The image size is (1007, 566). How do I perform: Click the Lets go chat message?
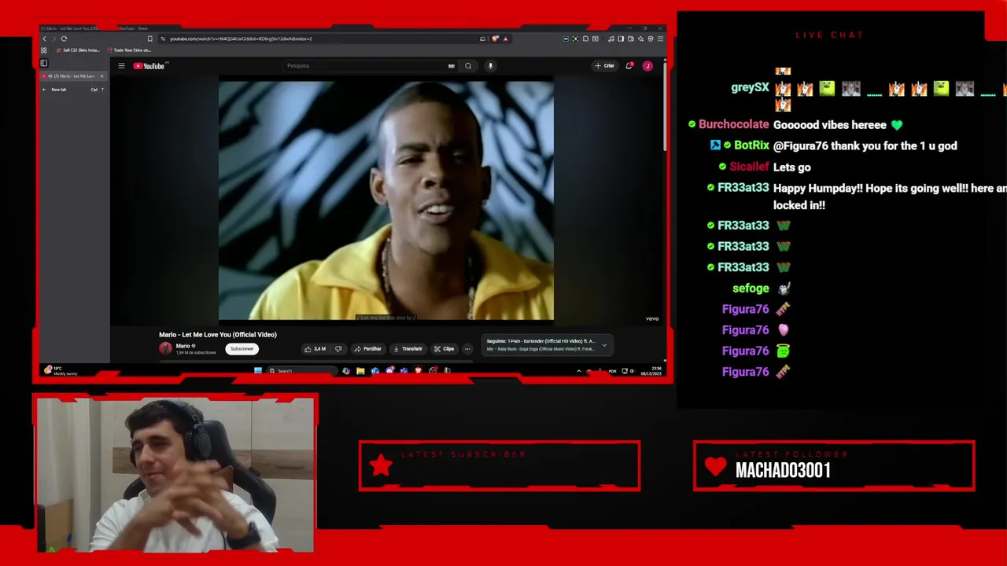791,167
